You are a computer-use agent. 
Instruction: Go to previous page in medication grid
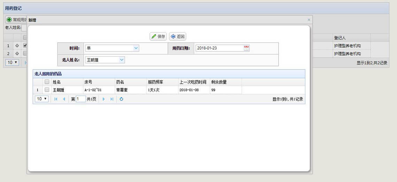[x=64, y=99]
